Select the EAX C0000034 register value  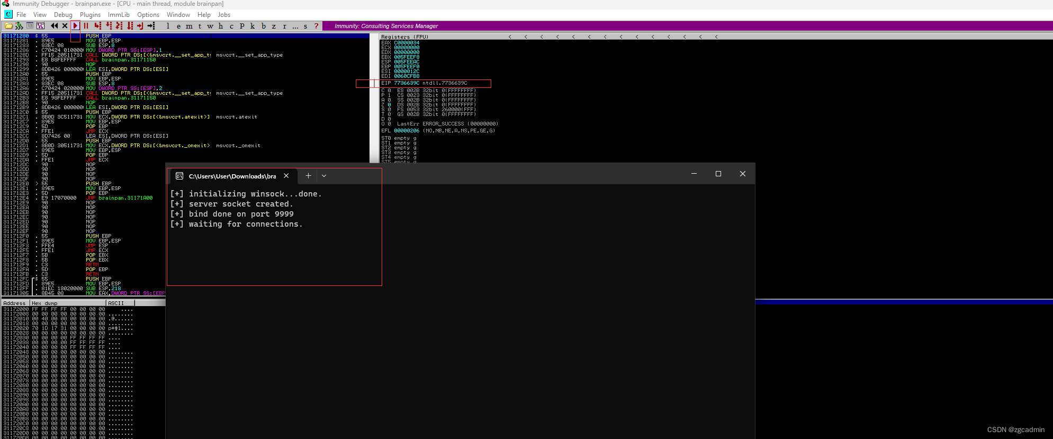407,43
